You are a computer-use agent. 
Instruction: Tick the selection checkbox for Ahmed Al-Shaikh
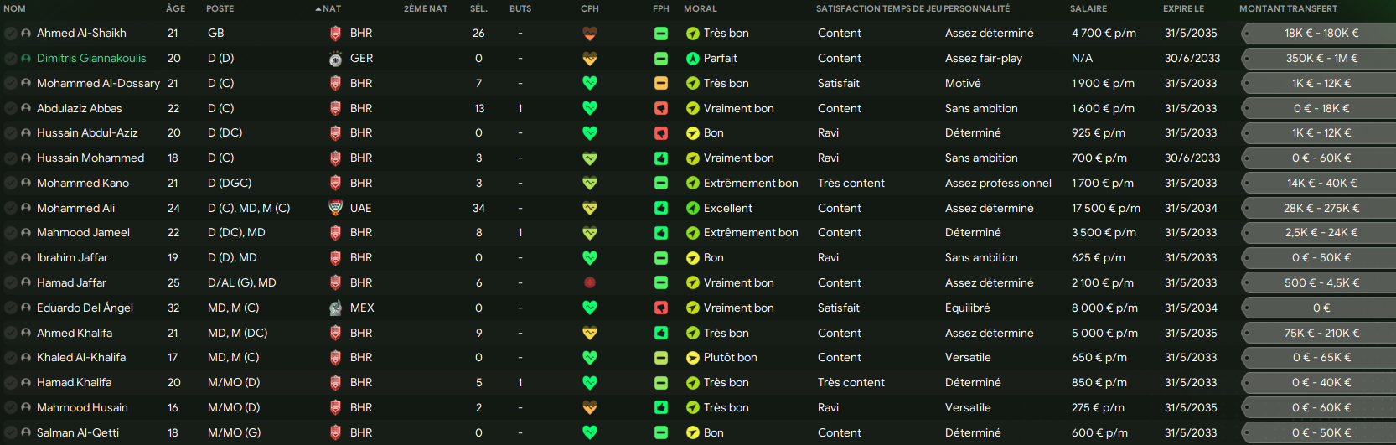pyautogui.click(x=10, y=34)
